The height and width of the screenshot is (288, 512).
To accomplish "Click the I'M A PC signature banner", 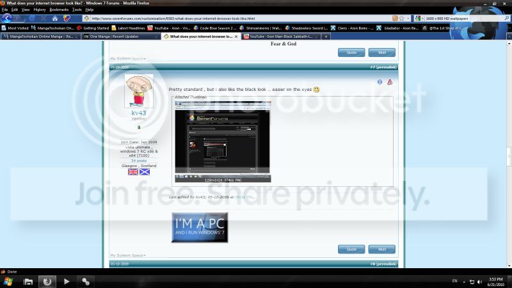I will click(x=200, y=228).
